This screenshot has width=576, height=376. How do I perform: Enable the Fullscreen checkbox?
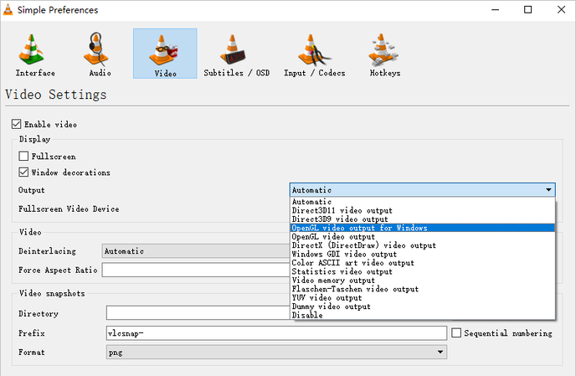point(23,157)
